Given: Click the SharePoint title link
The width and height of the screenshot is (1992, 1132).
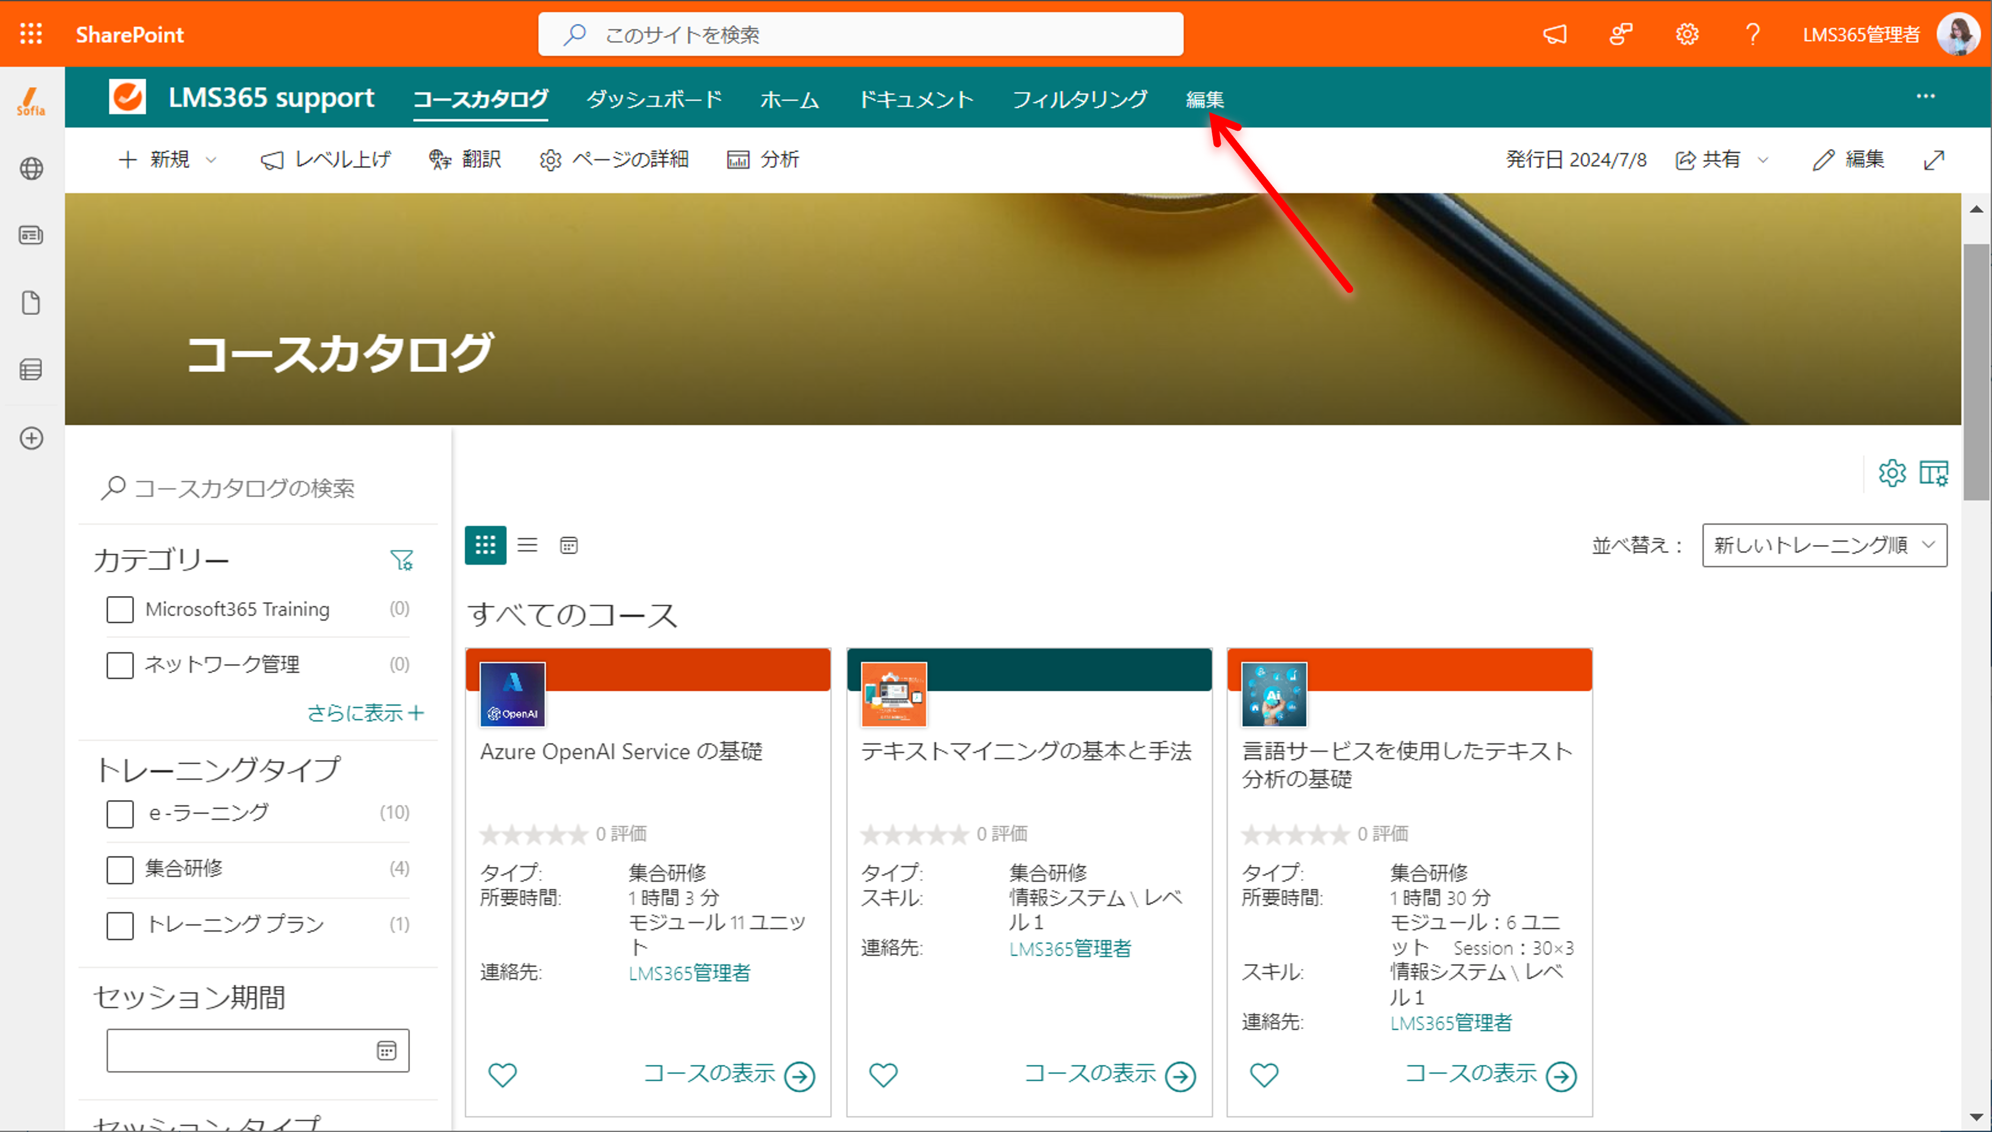Looking at the screenshot, I should tap(129, 34).
